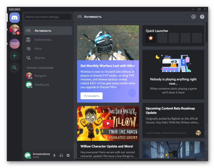215x168 pixels.
Task: Mute the microphone
Action: (55, 155)
